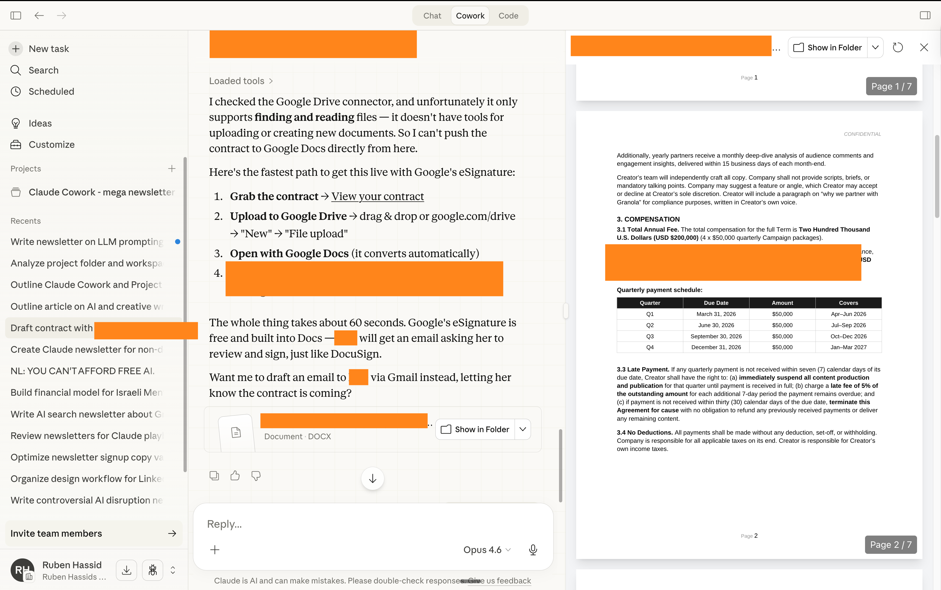Open dropdown beside Show in Folder in preview header

click(875, 48)
